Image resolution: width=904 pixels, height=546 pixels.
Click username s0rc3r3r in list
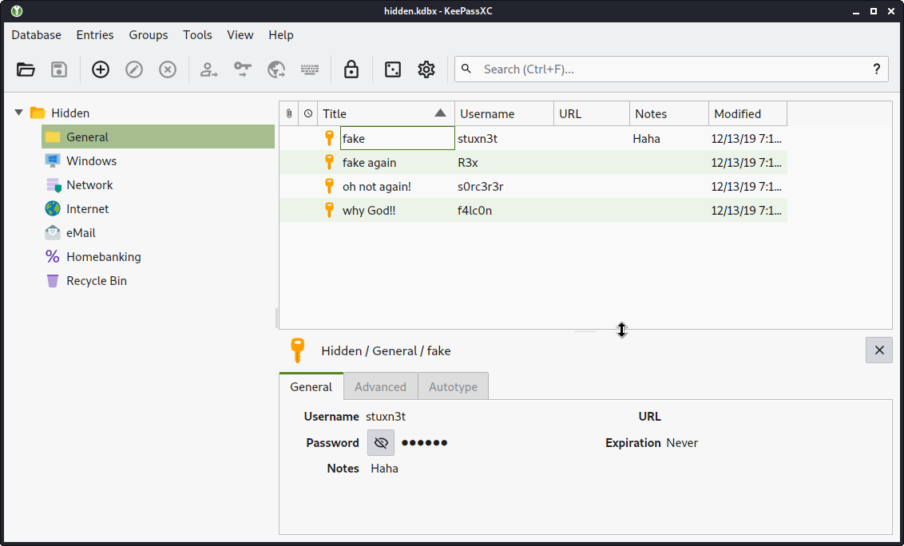coord(480,187)
